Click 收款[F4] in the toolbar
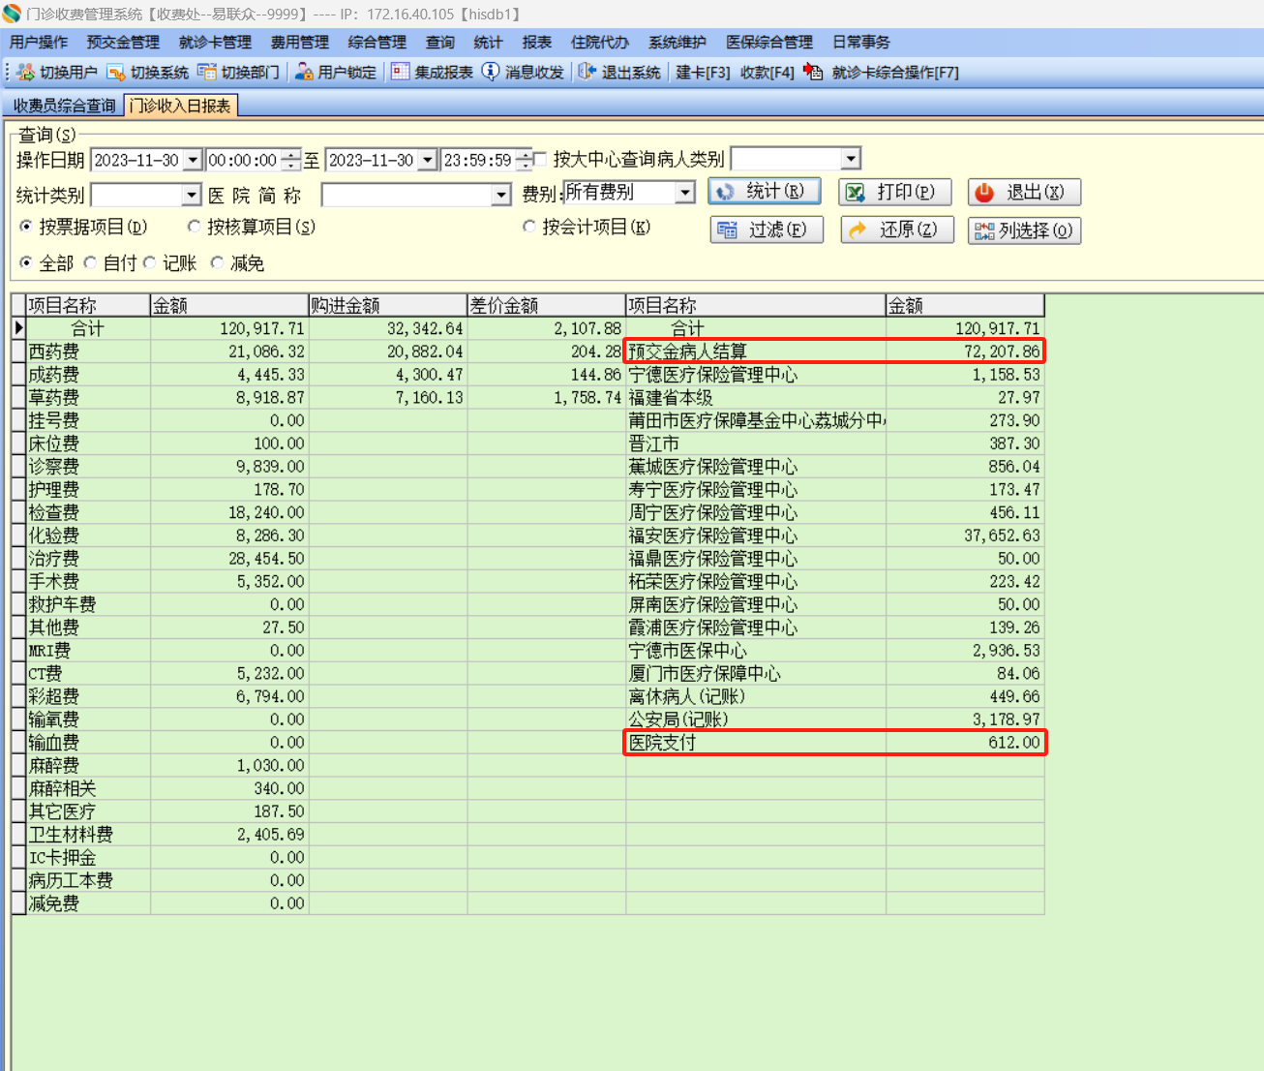 pyautogui.click(x=767, y=73)
